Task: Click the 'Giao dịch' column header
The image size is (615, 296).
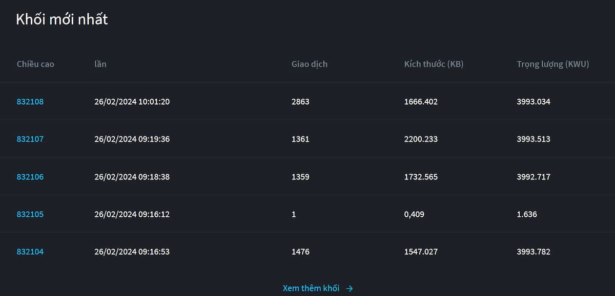Action: (310, 64)
